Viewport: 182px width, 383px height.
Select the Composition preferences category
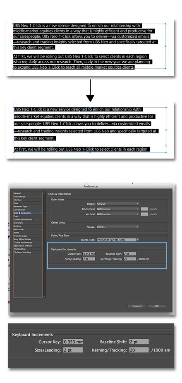click(28, 210)
